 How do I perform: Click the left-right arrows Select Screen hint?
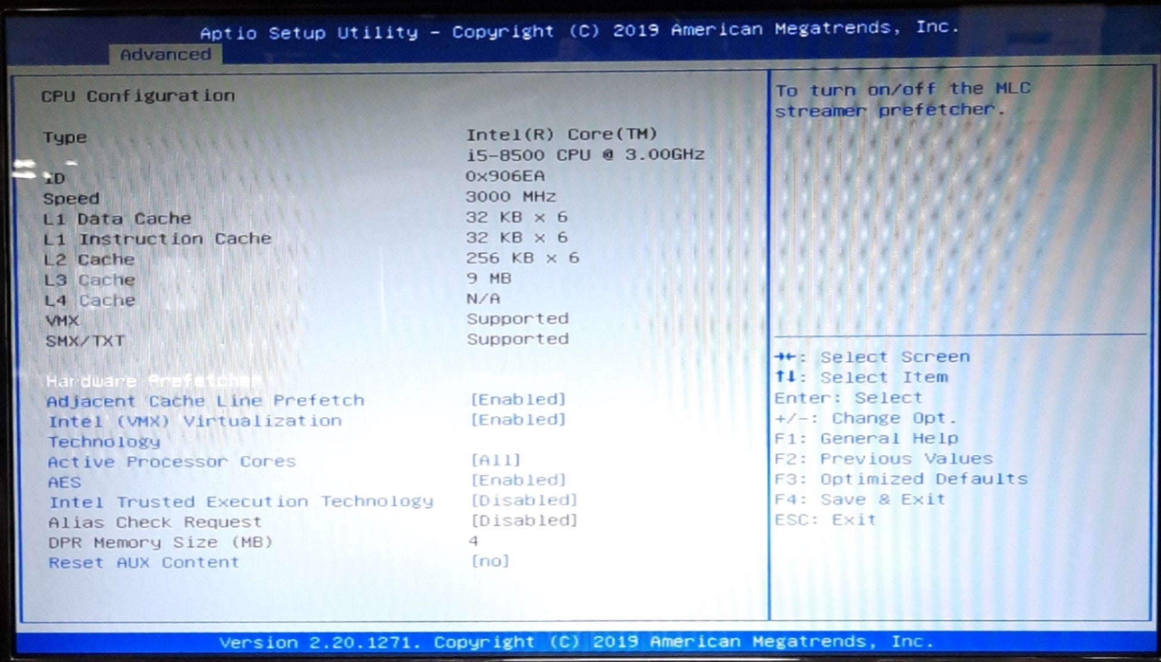[x=872, y=357]
